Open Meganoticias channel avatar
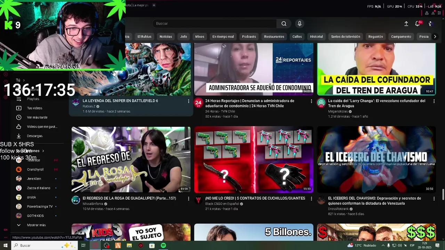The image size is (445, 250). 321,102
